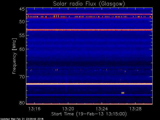
Task: Click the orange interference band near 53 MHz
Action: pos(89,30)
